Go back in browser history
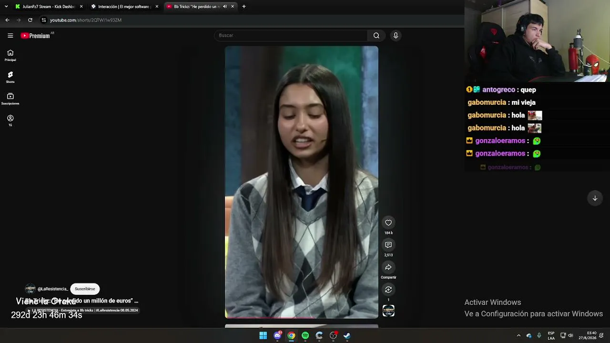The width and height of the screenshot is (610, 343). click(x=7, y=20)
